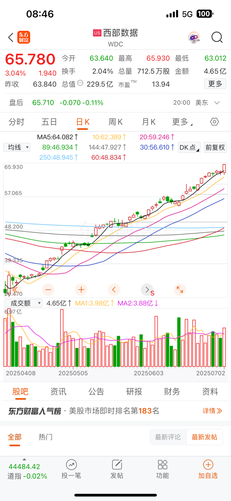Screen dimensions: 231x501
Task: Open the 公告 tab
Action: click(x=96, y=392)
